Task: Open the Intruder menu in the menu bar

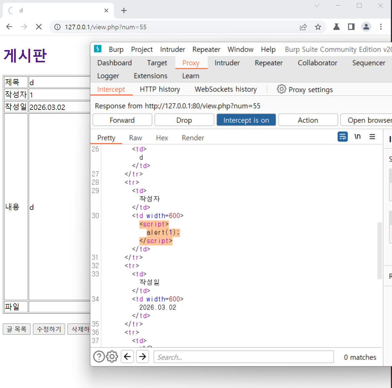Action: [x=173, y=49]
